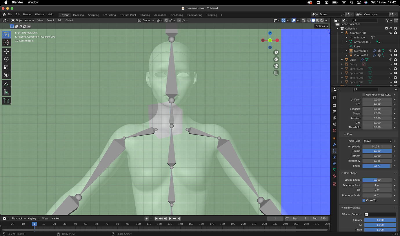Toggle snapping magnet in viewport header

pos(166,20)
